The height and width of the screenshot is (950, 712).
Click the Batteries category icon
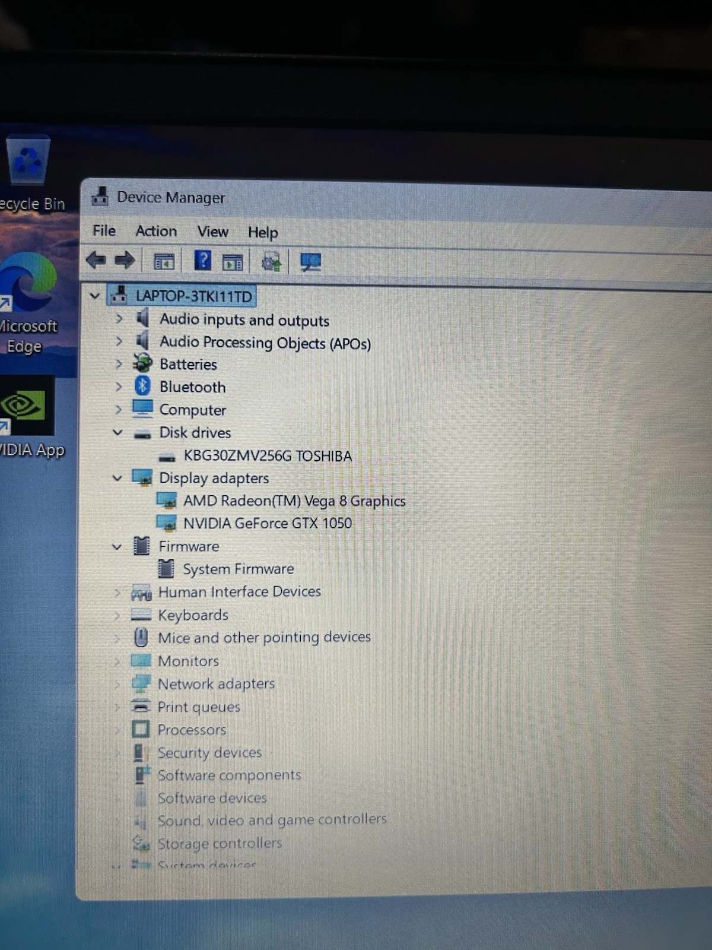(x=142, y=363)
